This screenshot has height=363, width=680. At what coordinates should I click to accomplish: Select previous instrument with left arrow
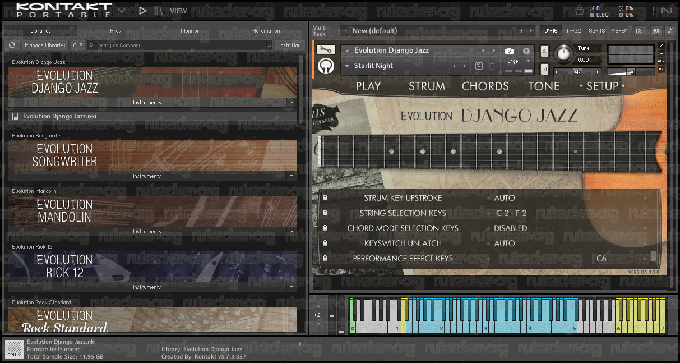click(x=484, y=51)
